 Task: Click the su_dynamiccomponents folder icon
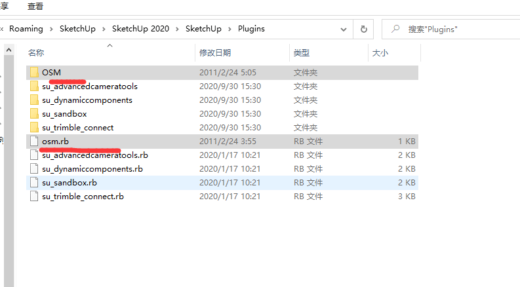[34, 100]
